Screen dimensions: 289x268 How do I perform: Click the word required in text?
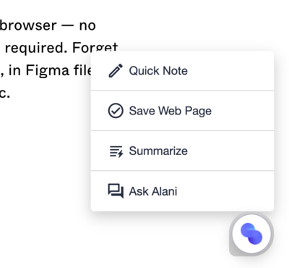[35, 49]
